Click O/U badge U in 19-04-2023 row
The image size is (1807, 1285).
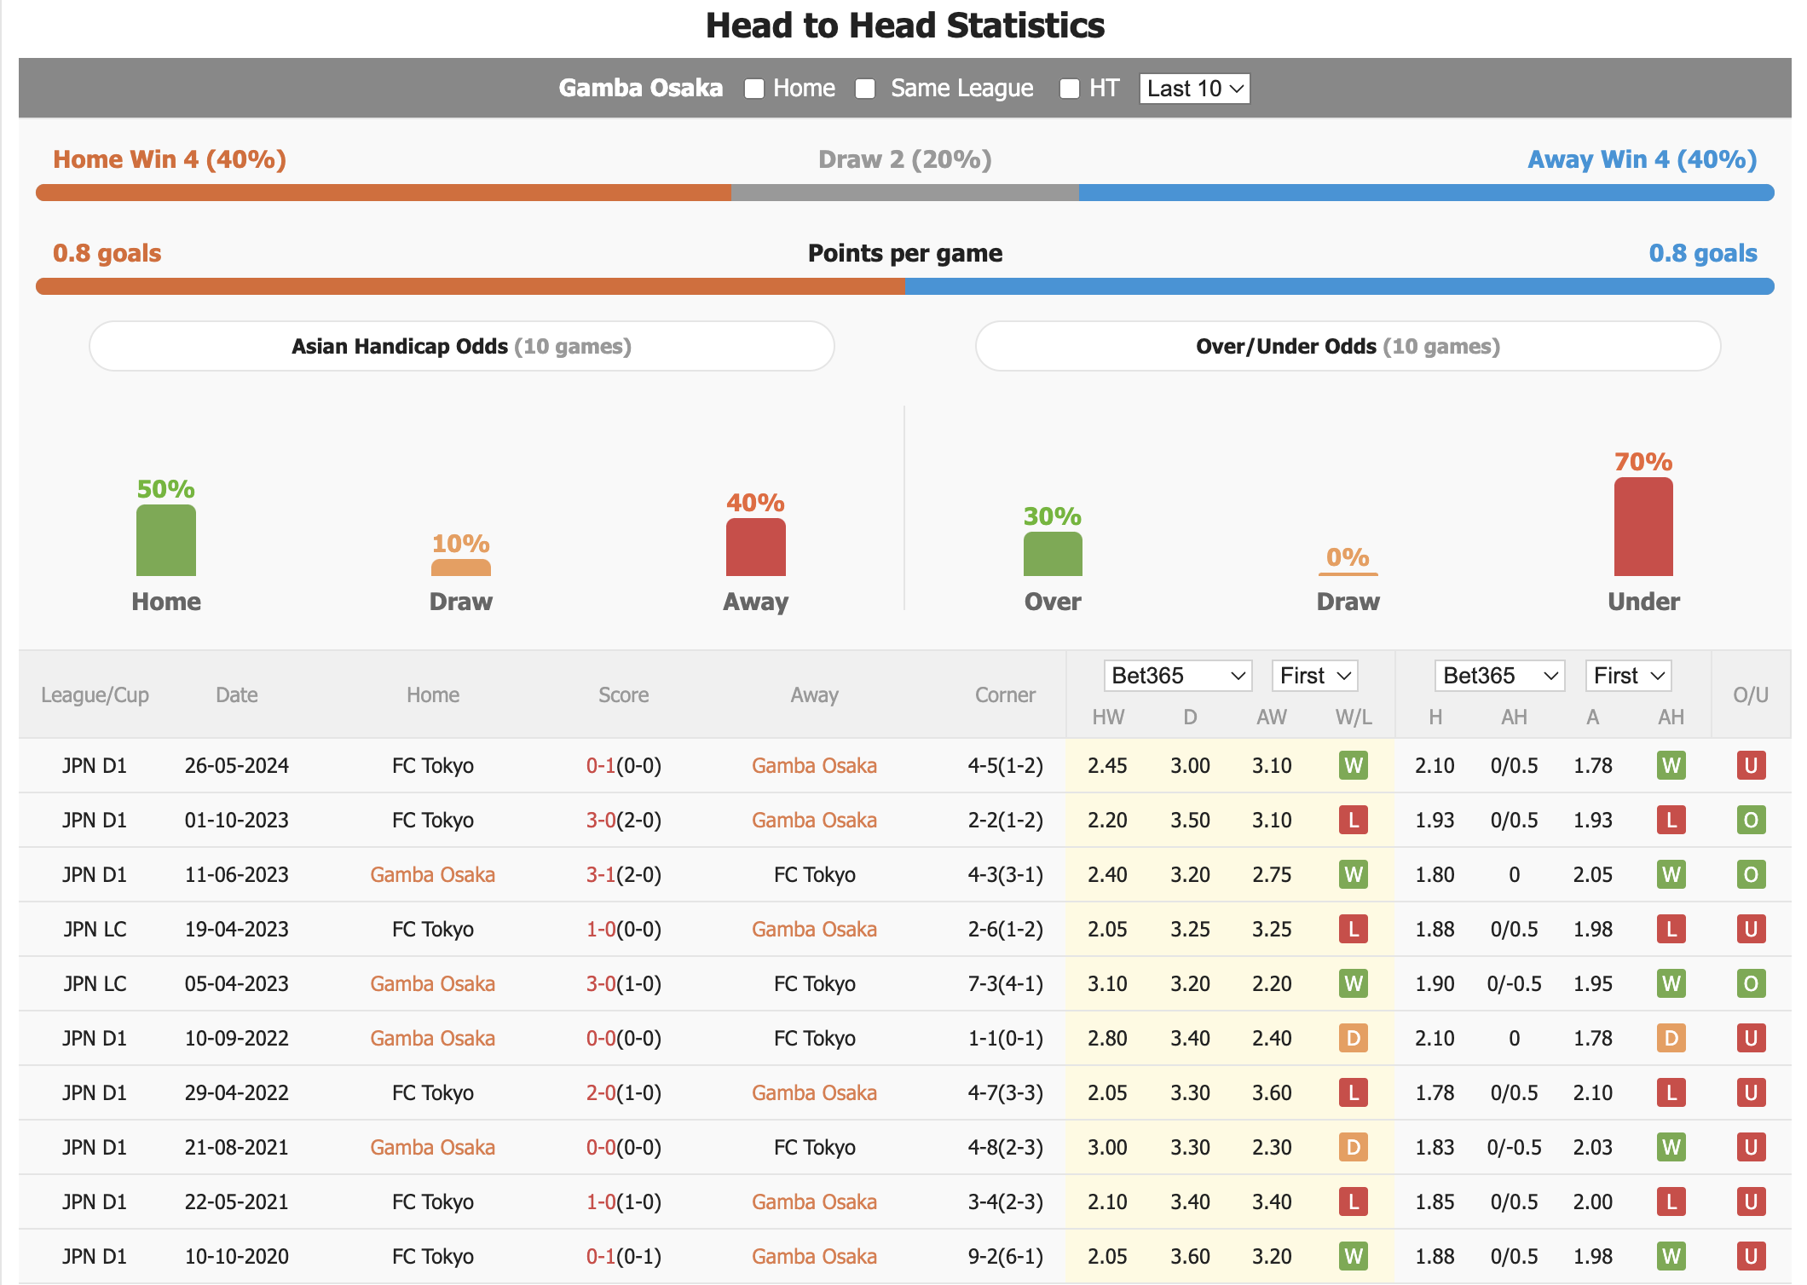pos(1751,929)
